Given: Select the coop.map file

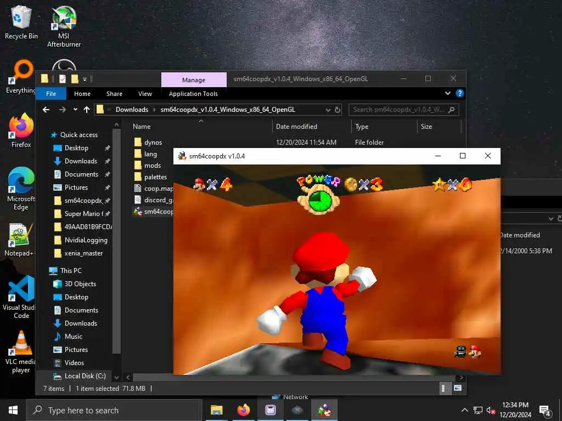Looking at the screenshot, I should pos(154,189).
